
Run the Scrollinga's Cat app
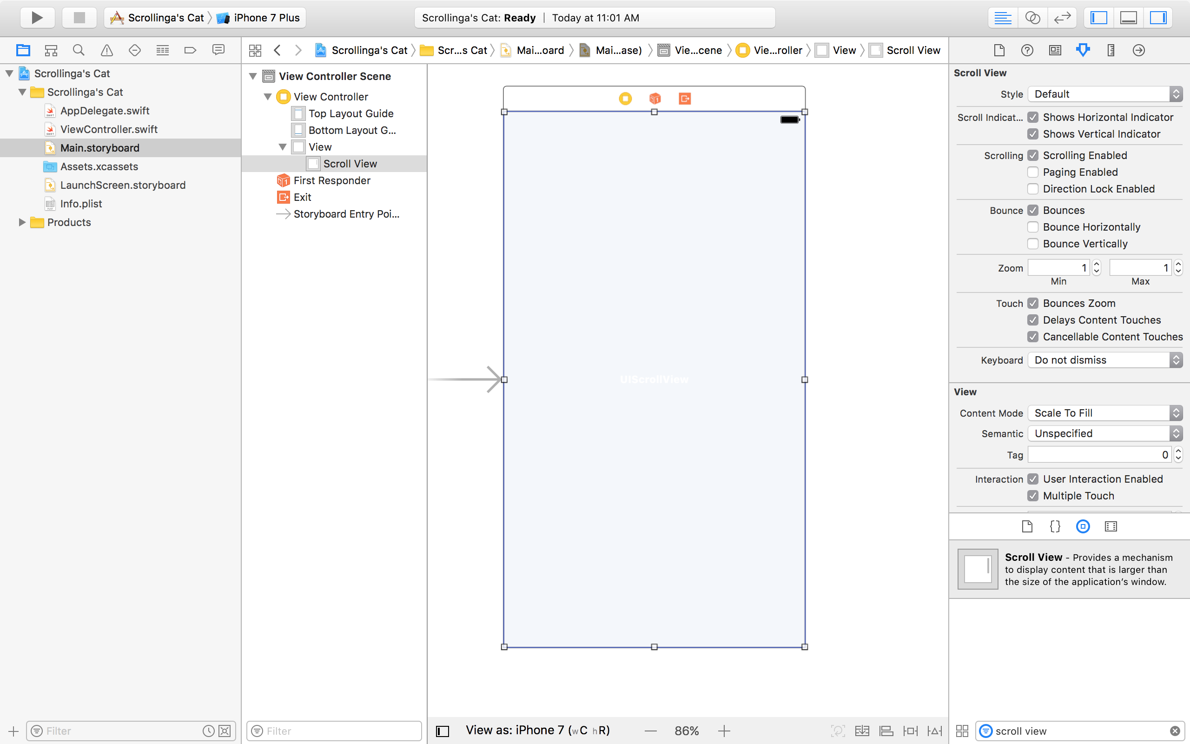[37, 18]
